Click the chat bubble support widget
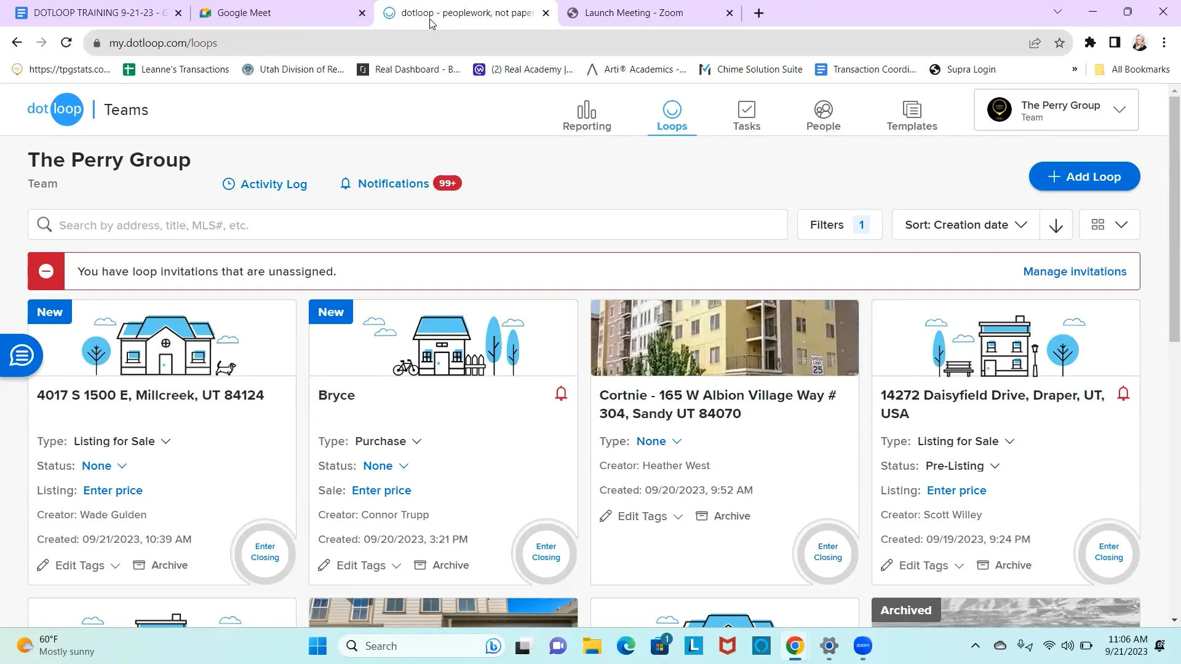Screen dimensions: 1181x664 click(x=22, y=355)
